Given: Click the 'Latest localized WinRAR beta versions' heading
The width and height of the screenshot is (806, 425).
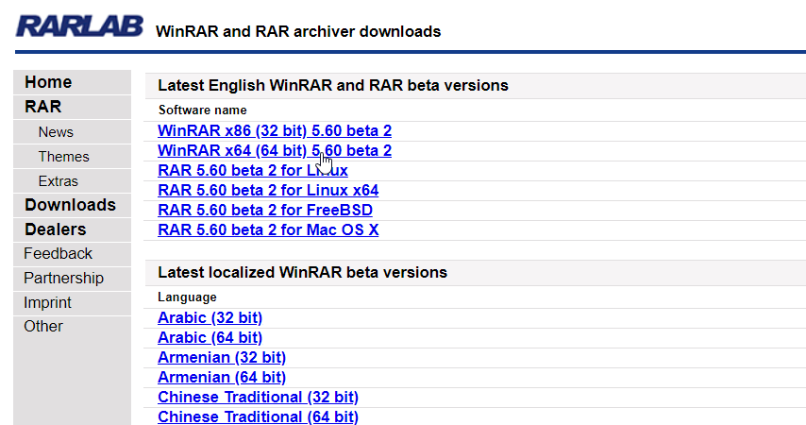Looking at the screenshot, I should pyautogui.click(x=302, y=272).
